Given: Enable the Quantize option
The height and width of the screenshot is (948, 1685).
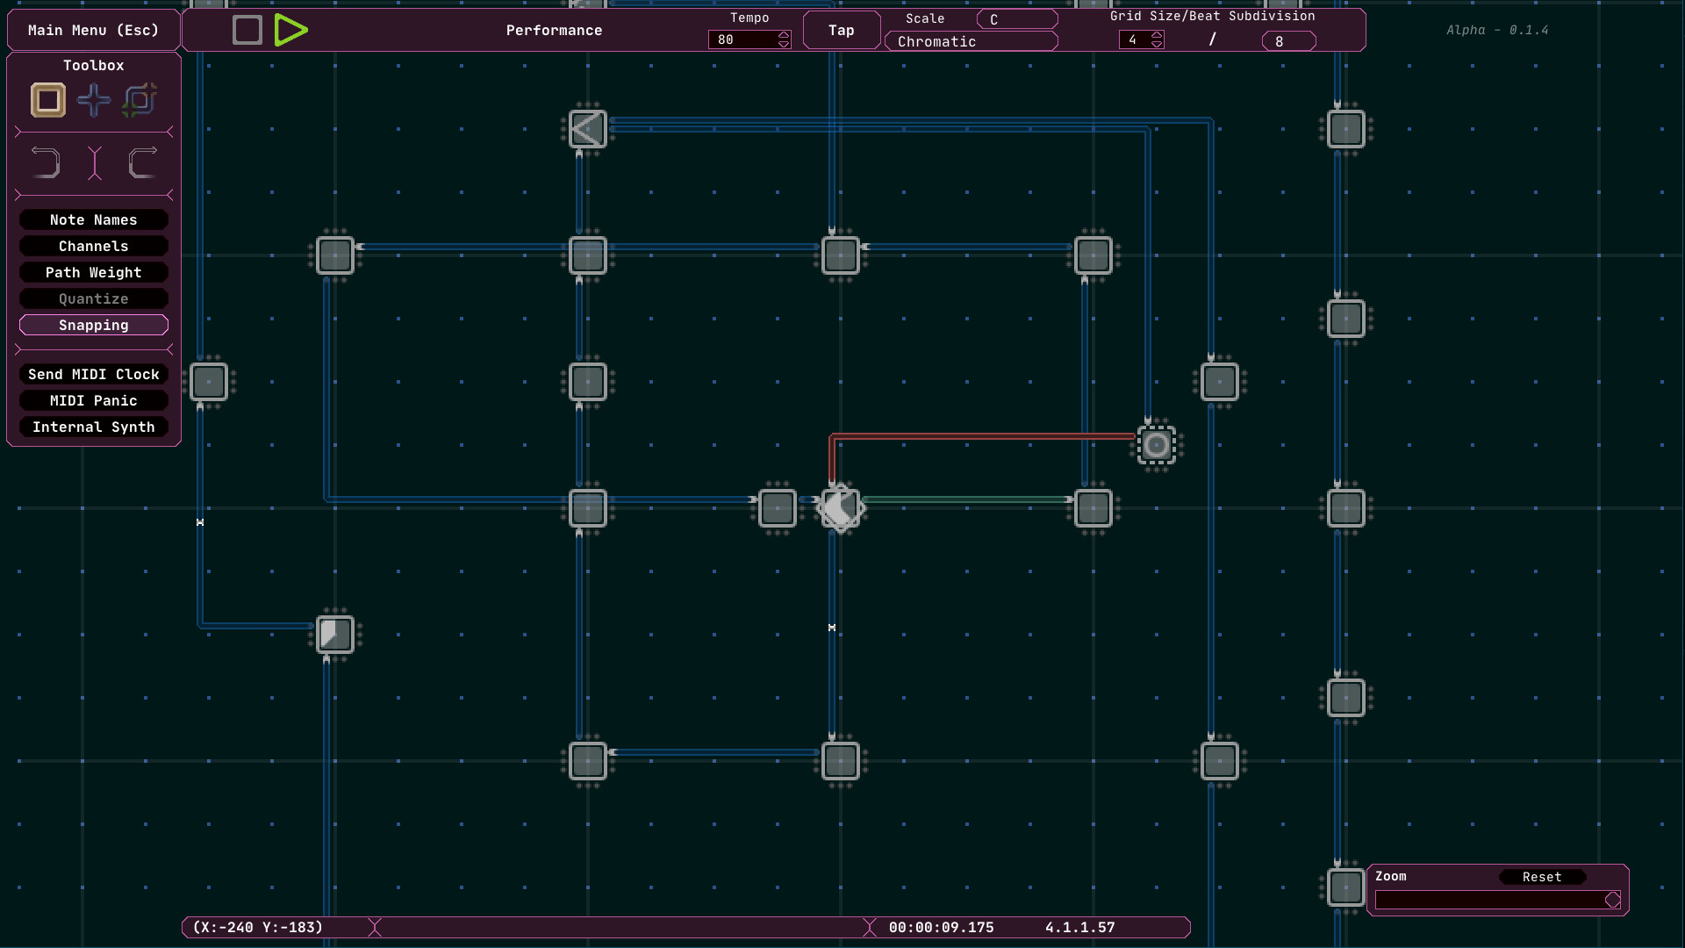Looking at the screenshot, I should (93, 298).
